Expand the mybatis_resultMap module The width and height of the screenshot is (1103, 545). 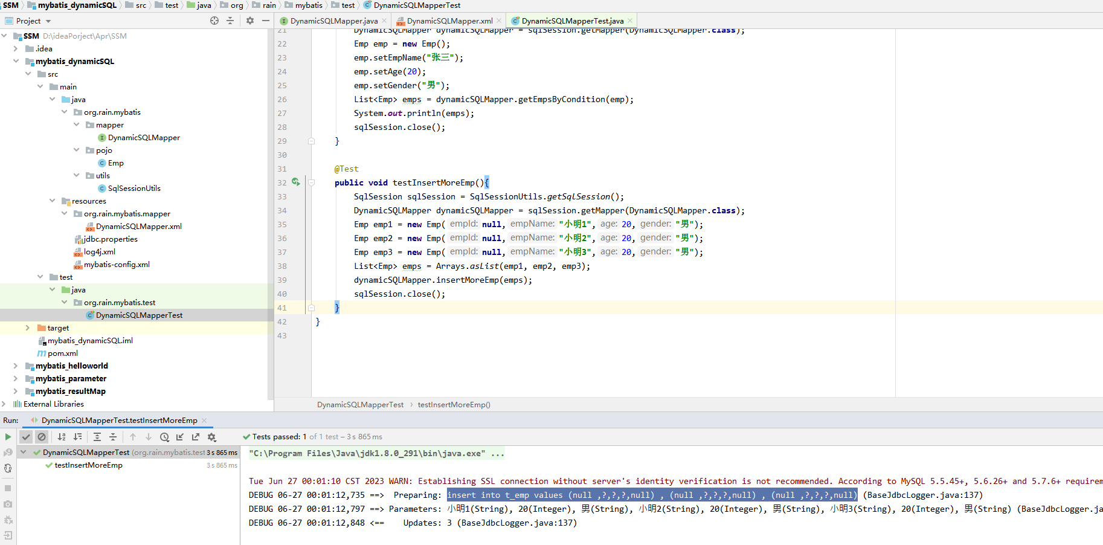click(16, 391)
